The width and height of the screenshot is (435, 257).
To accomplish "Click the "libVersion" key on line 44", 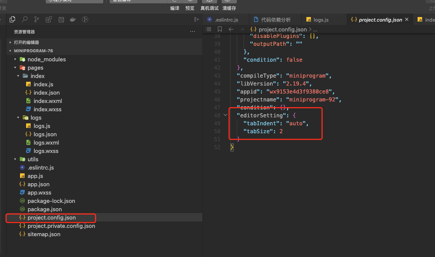I will [256, 84].
